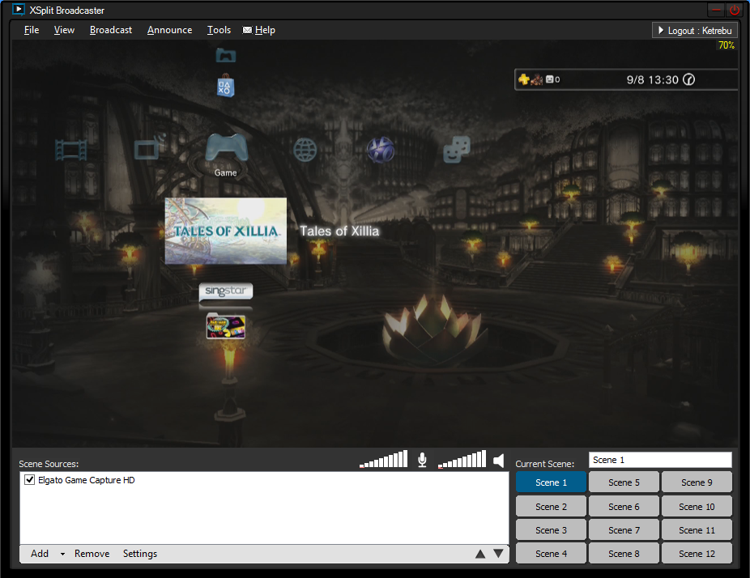Minimize the XSplit Broadcaster window
750x578 pixels.
pyautogui.click(x=716, y=10)
